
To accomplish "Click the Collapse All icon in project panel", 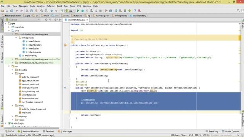I will point(50,20).
